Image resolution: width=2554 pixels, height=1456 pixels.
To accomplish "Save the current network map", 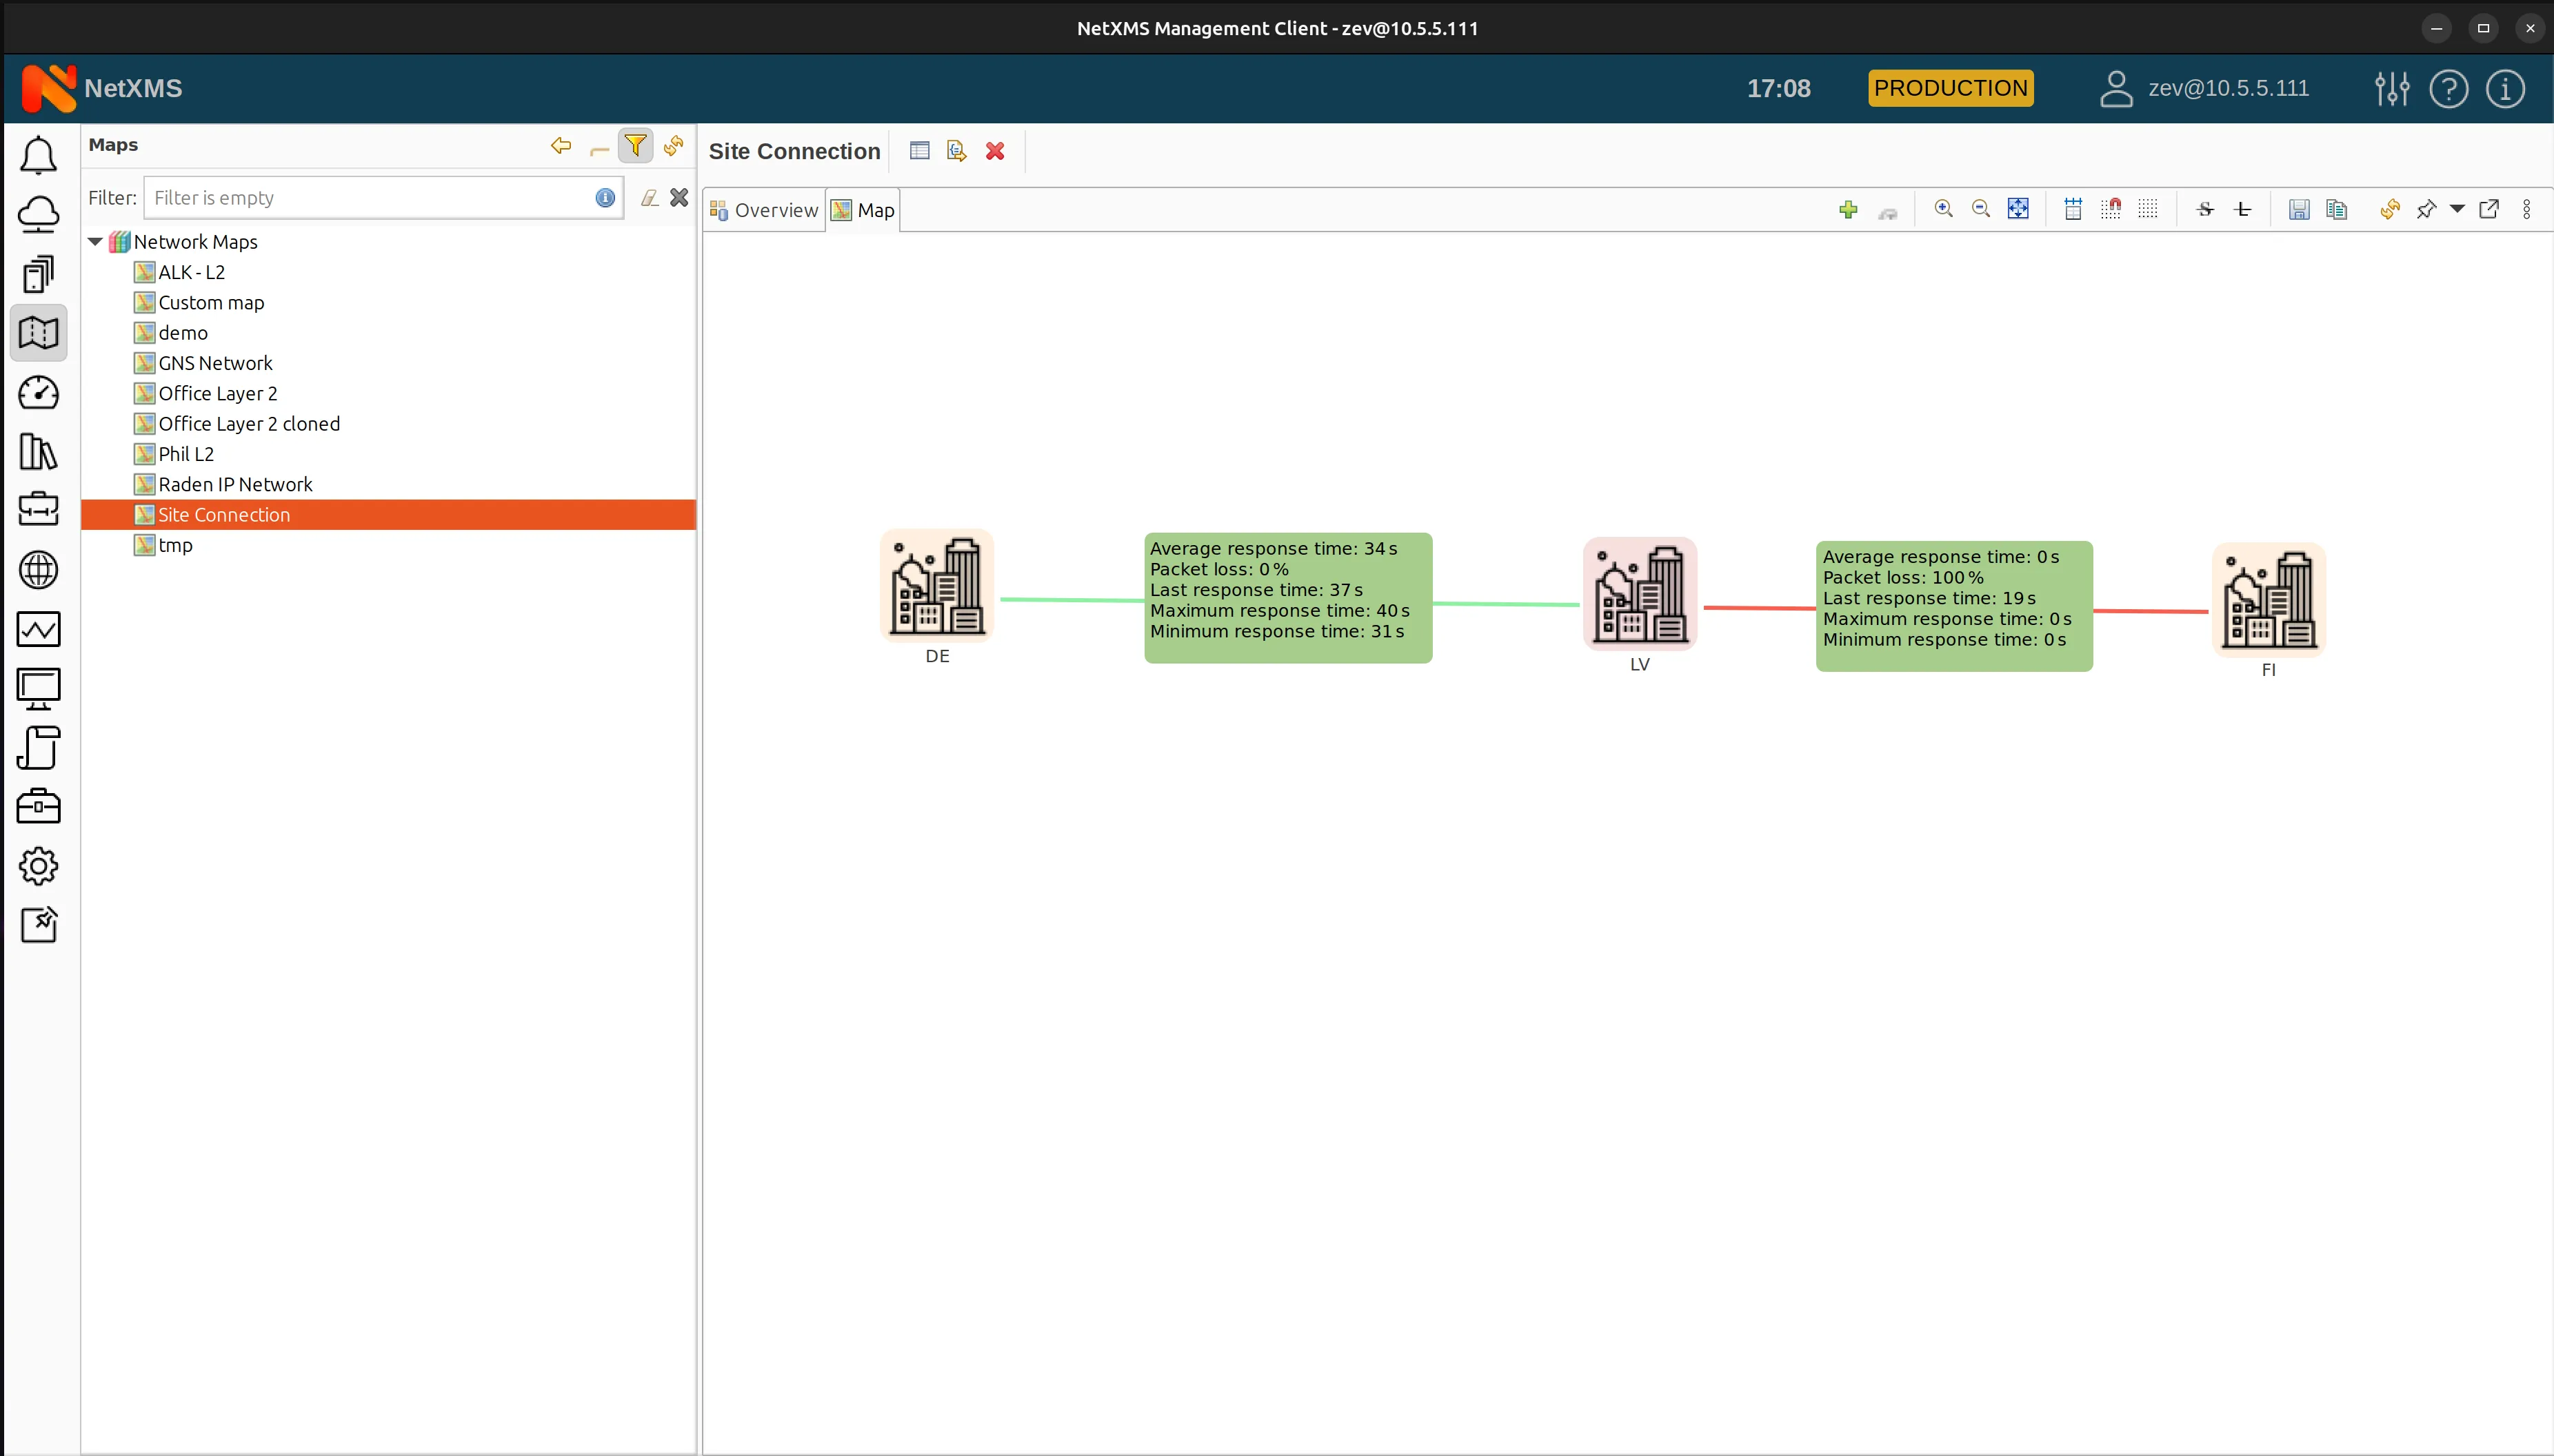I will [2300, 209].
